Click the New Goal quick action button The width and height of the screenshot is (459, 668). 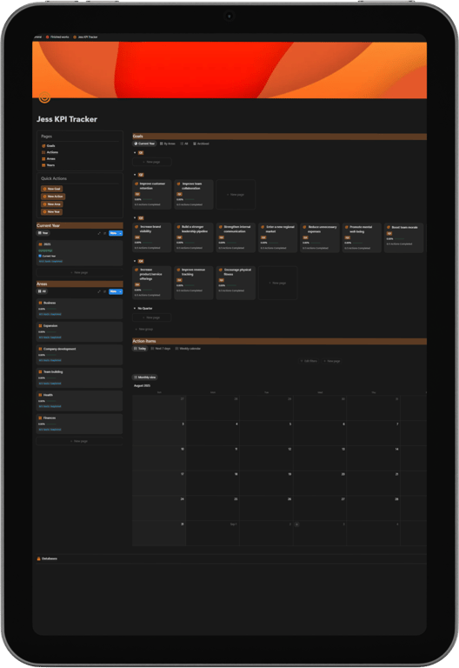52,189
